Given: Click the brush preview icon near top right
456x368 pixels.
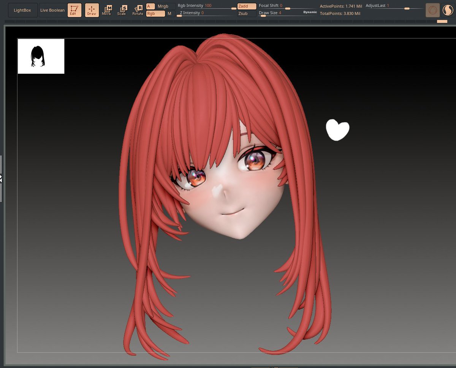Looking at the screenshot, I should click(432, 10).
